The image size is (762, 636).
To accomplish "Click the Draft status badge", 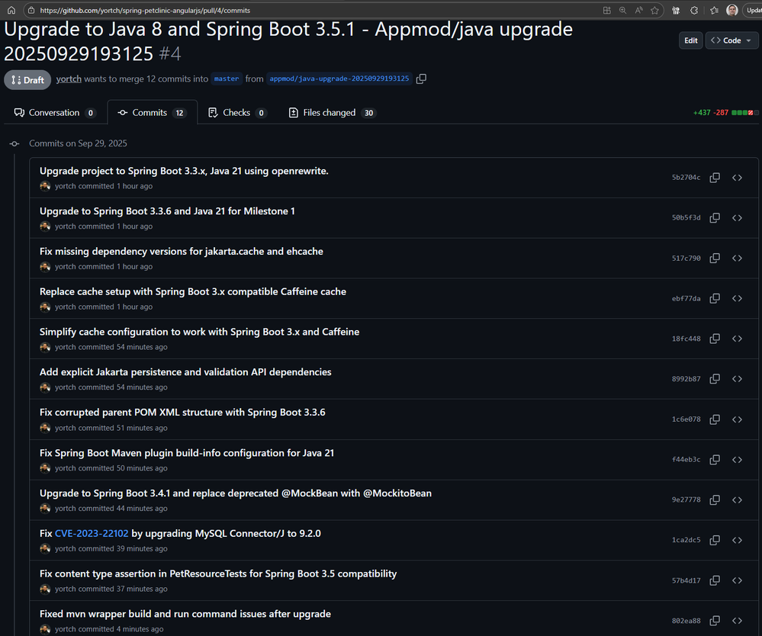I will 27,80.
